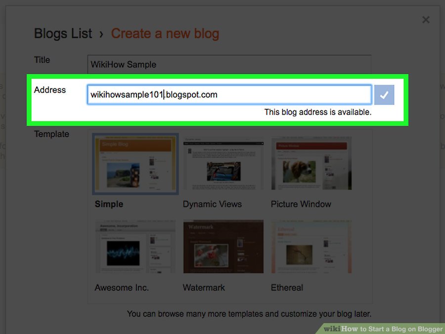
Task: Select the Awesome Inc. template thumbnail
Action: [135, 246]
